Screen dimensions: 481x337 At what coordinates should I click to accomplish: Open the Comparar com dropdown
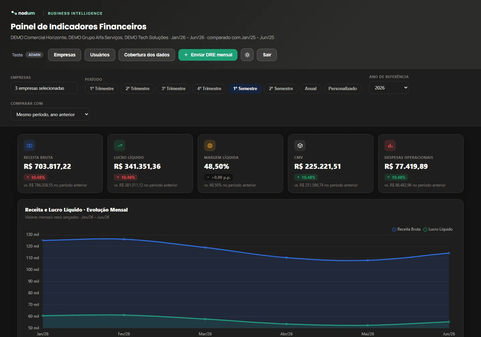coord(50,114)
